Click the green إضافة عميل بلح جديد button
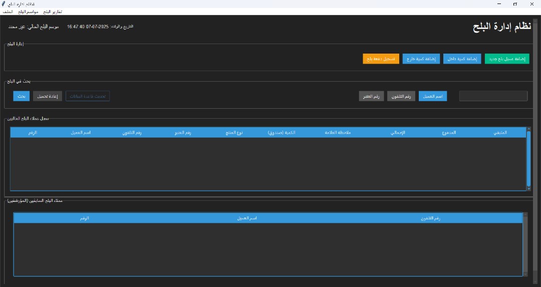This screenshot has height=287, width=541. [507, 59]
